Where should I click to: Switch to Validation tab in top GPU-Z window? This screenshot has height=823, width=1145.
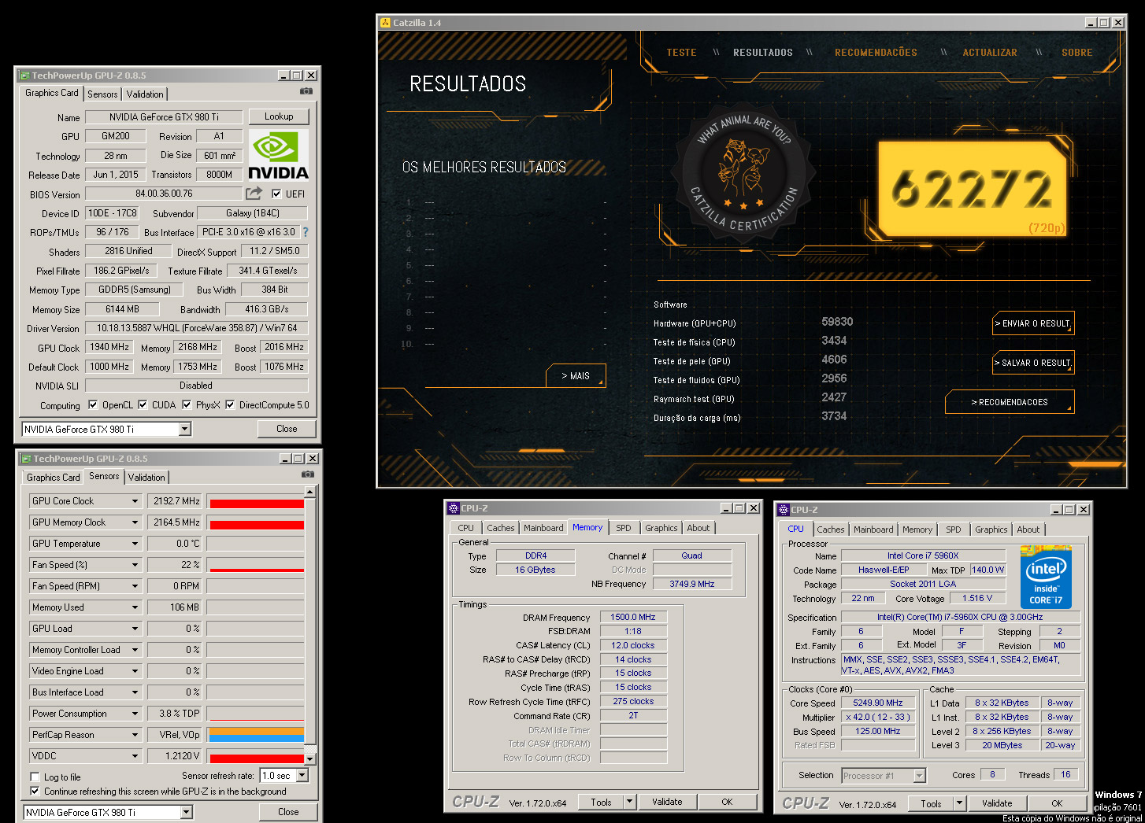[x=145, y=94]
